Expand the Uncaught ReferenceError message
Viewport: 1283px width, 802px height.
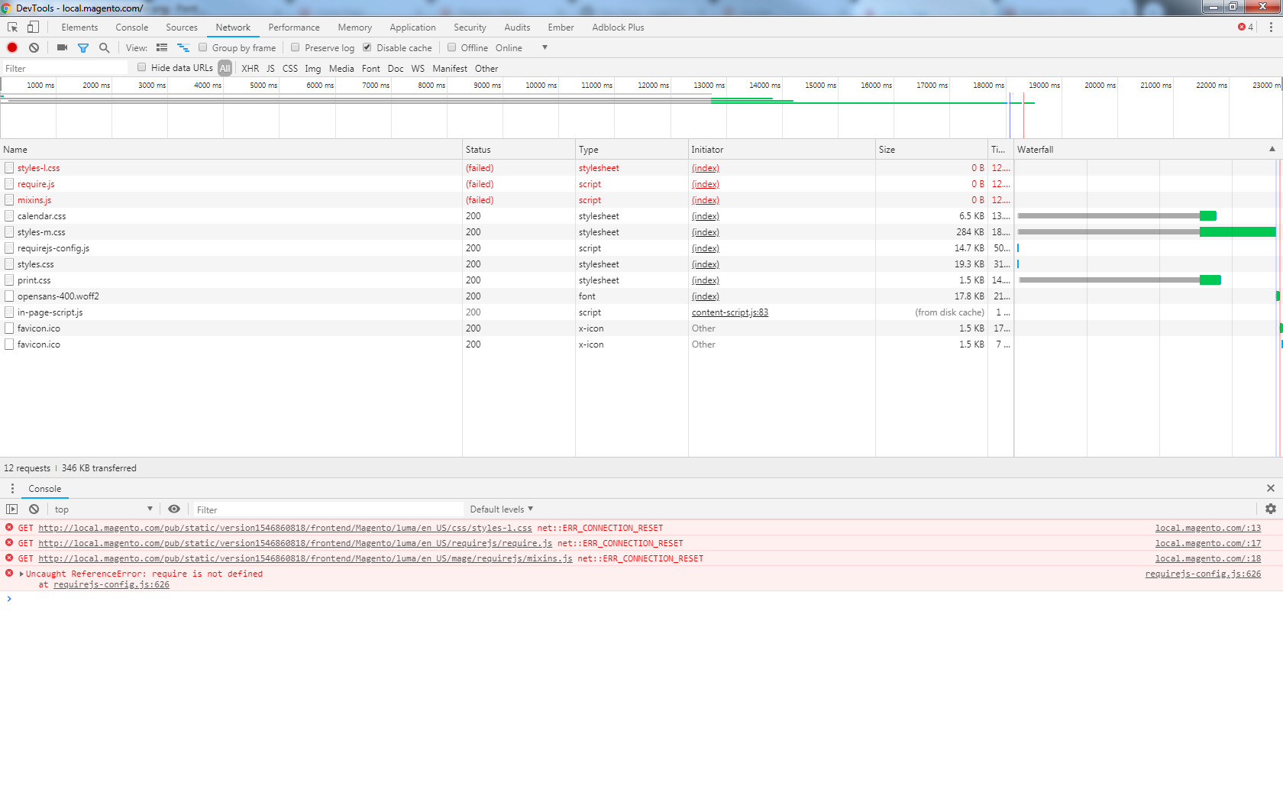21,574
